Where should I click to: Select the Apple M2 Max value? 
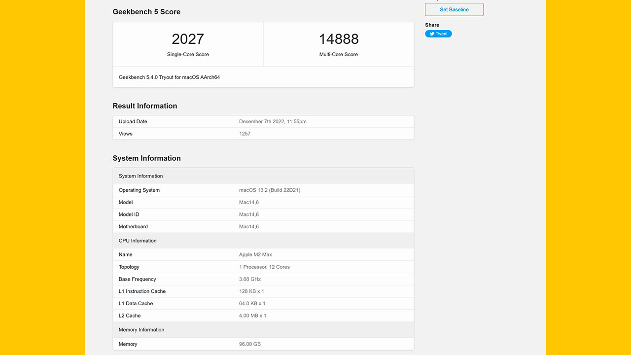(255, 254)
